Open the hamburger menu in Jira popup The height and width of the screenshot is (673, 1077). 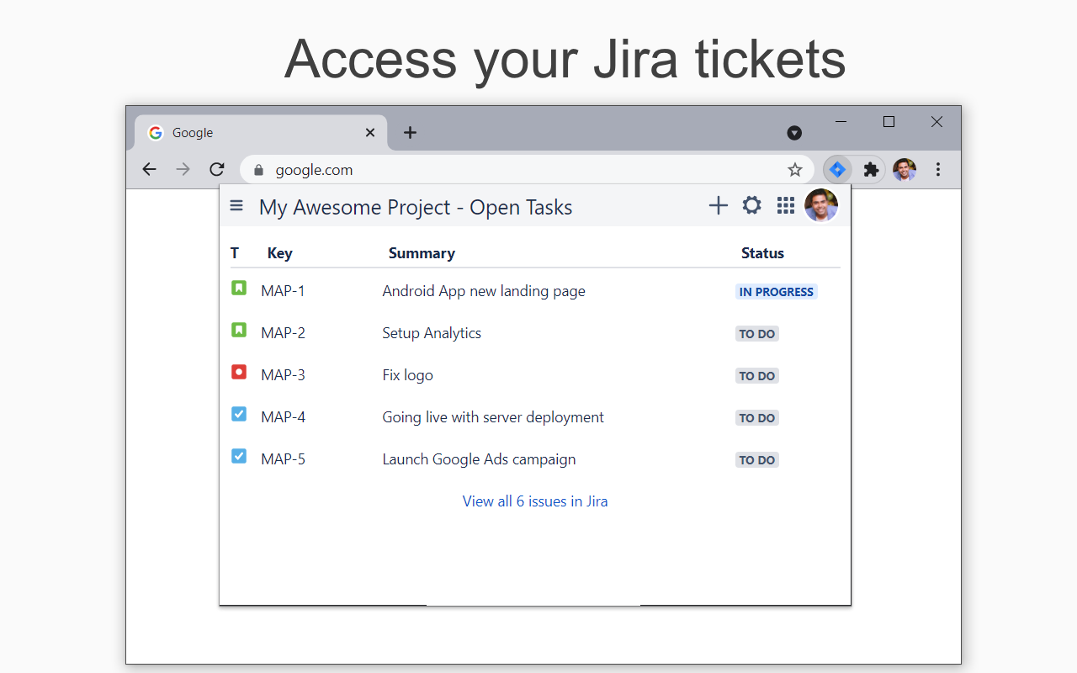coord(236,205)
